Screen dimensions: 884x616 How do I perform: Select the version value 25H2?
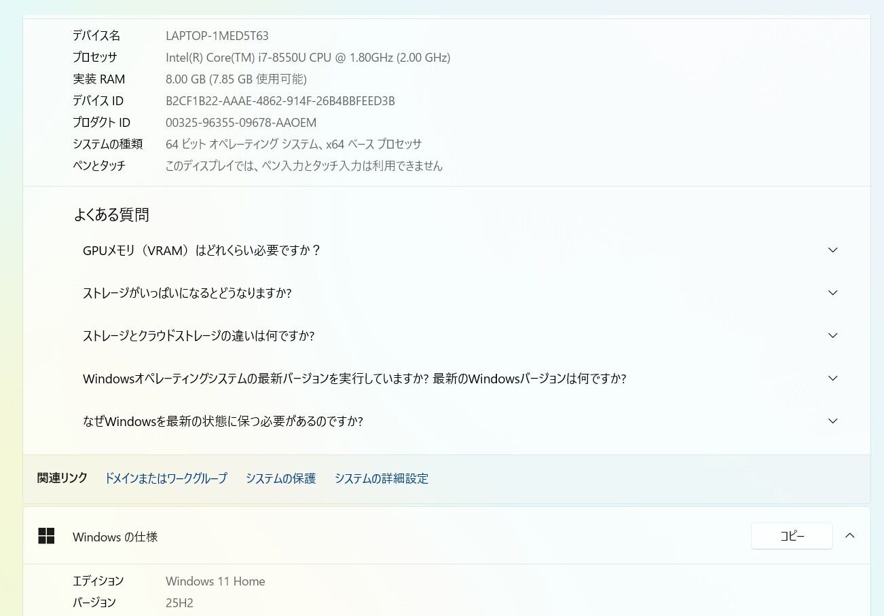[x=179, y=603]
